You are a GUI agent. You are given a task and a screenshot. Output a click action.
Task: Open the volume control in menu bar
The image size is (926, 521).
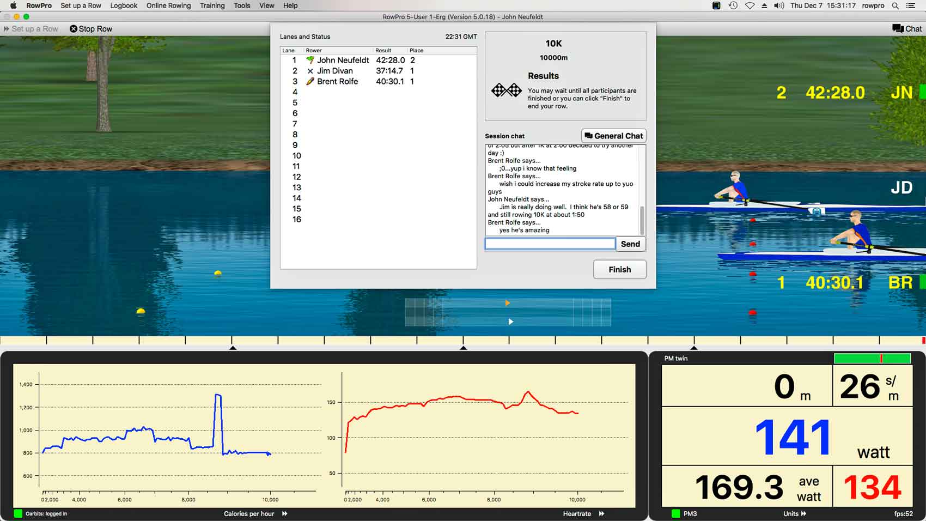(779, 5)
